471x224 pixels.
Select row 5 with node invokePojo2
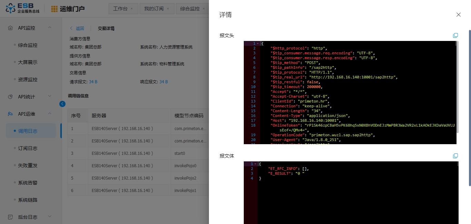138,178
